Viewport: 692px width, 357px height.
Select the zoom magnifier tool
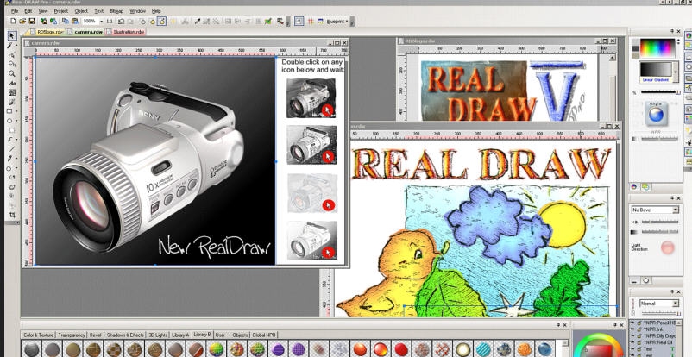(x=12, y=73)
